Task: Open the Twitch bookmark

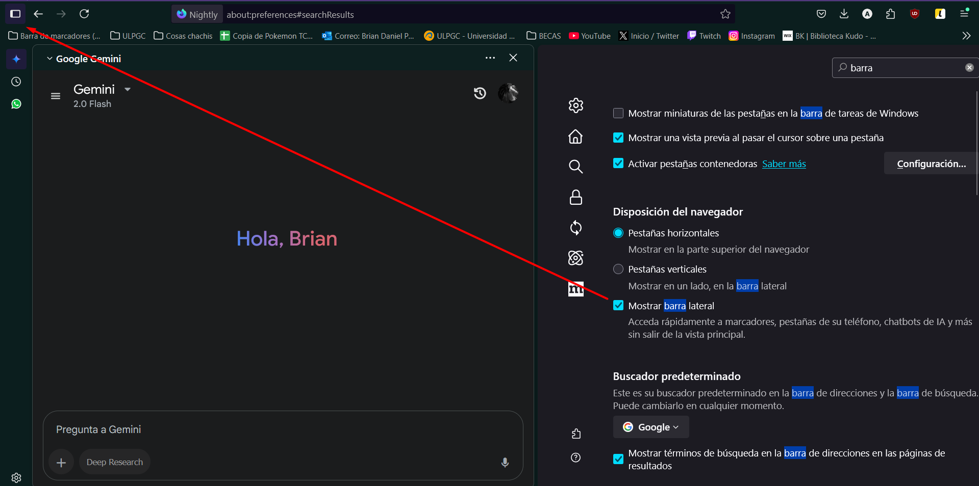Action: pos(704,36)
